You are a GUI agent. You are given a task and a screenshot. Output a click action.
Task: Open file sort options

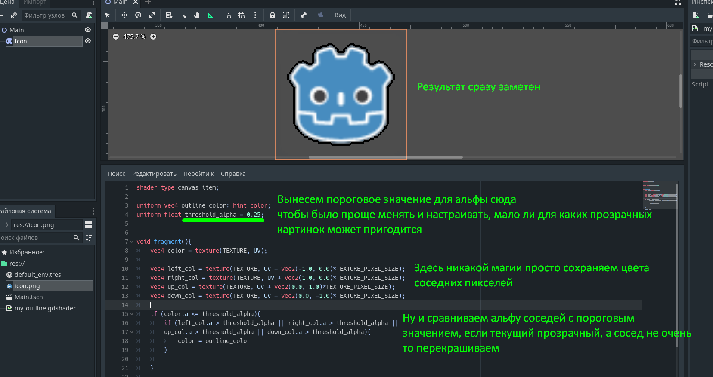pos(89,237)
